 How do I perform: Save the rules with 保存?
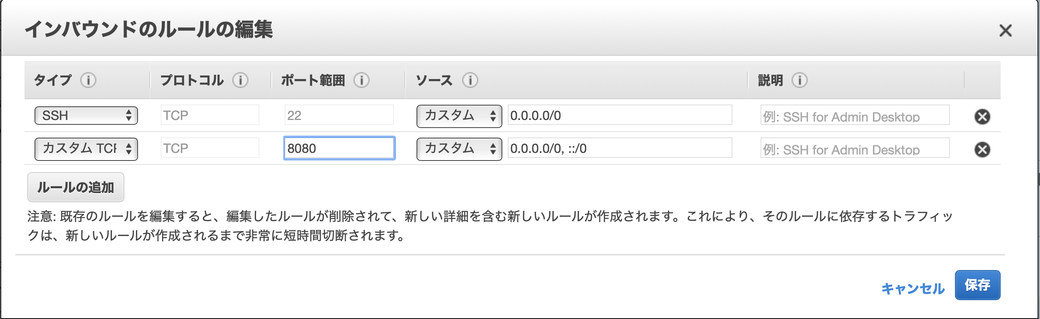click(x=977, y=285)
